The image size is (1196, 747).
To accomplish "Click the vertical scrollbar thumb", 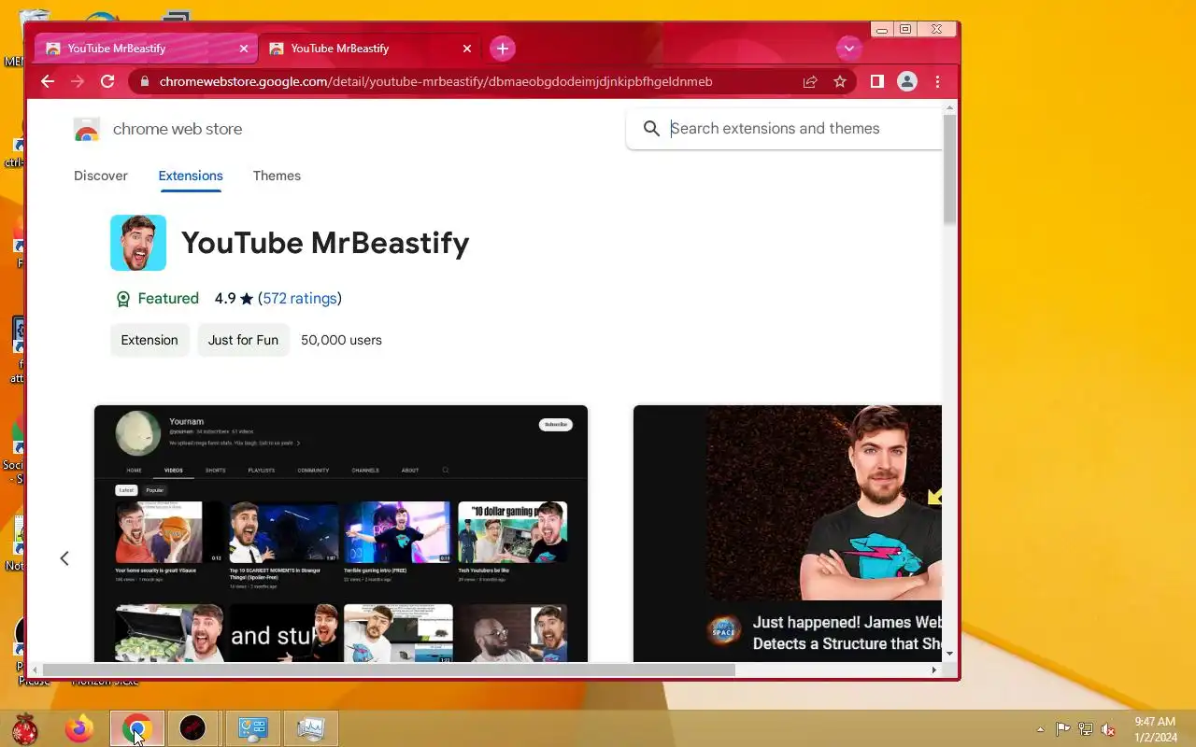I will tap(949, 169).
